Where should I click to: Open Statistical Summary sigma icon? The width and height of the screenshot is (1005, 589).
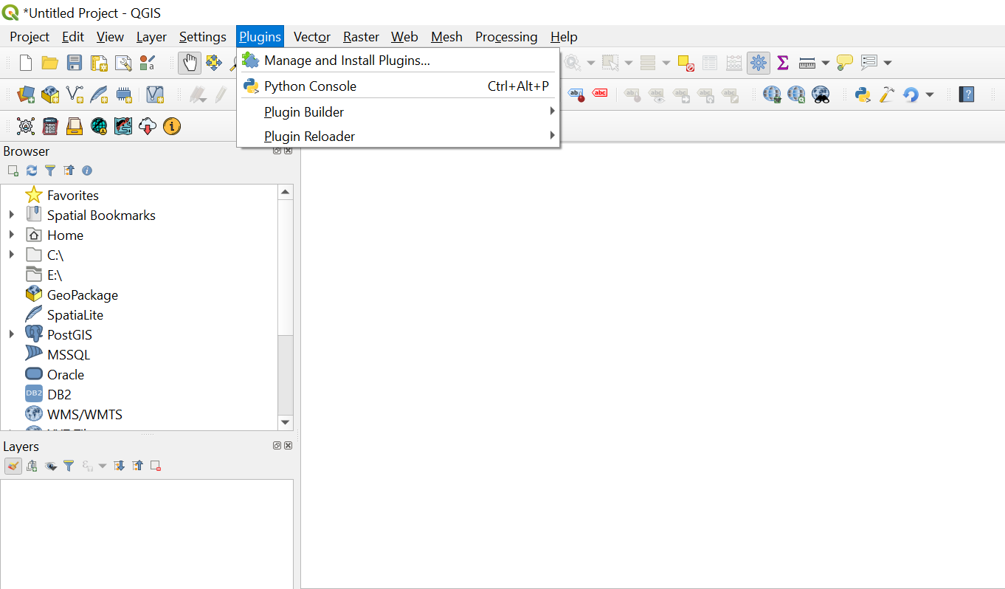point(783,63)
